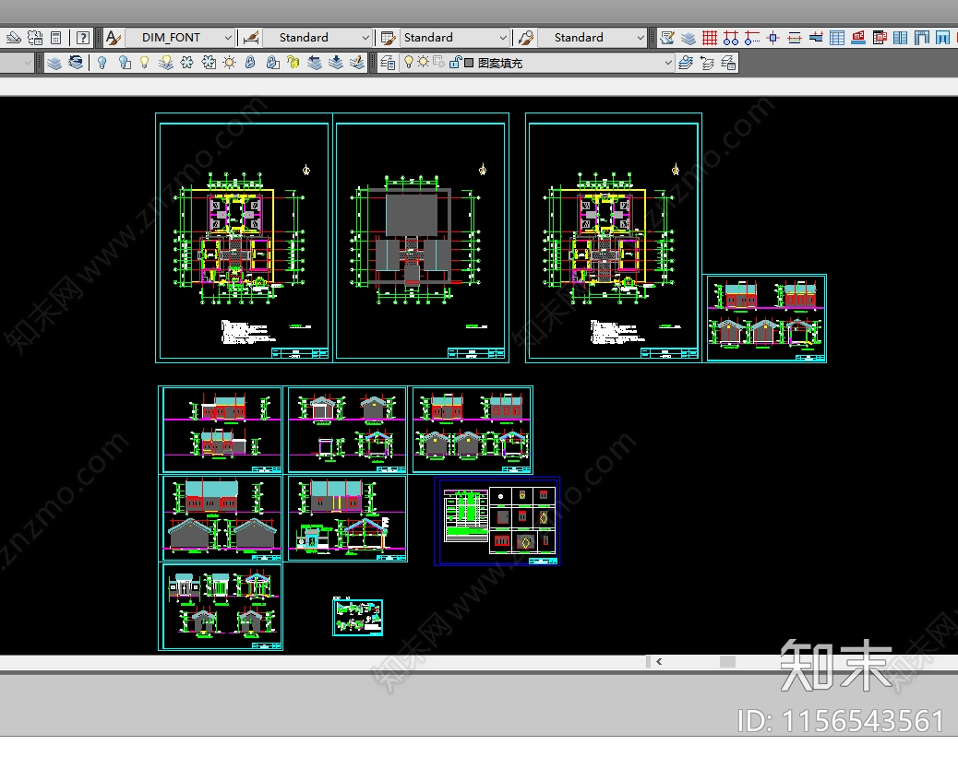Toggle current layer lock padlock
The height and width of the screenshot is (757, 958).
tap(455, 63)
